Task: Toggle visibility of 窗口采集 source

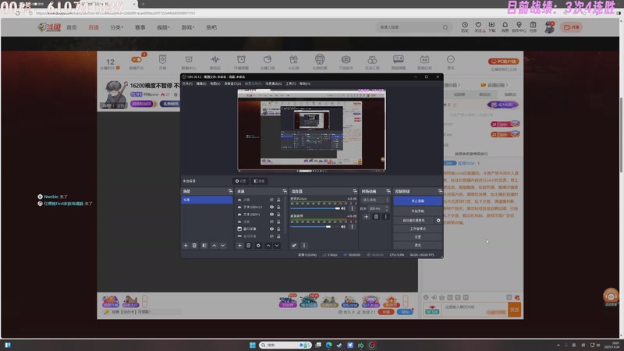Action: 271,229
